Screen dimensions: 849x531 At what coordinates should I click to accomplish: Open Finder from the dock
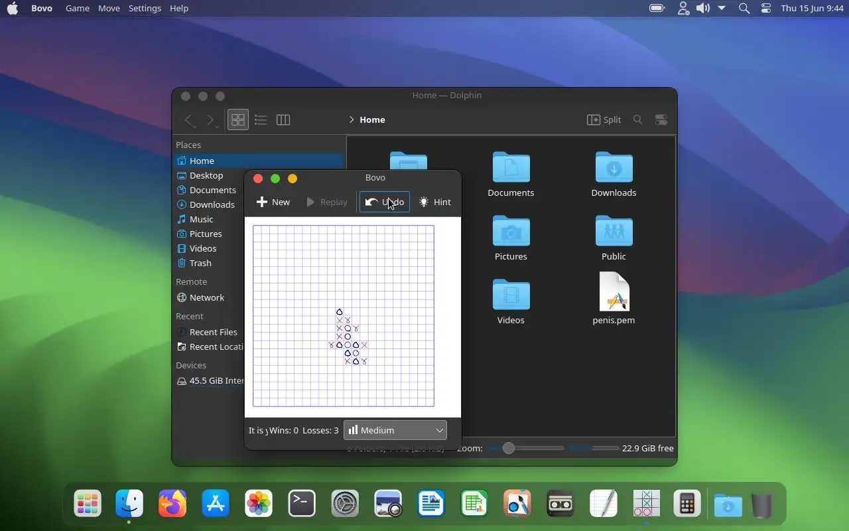pos(129,504)
